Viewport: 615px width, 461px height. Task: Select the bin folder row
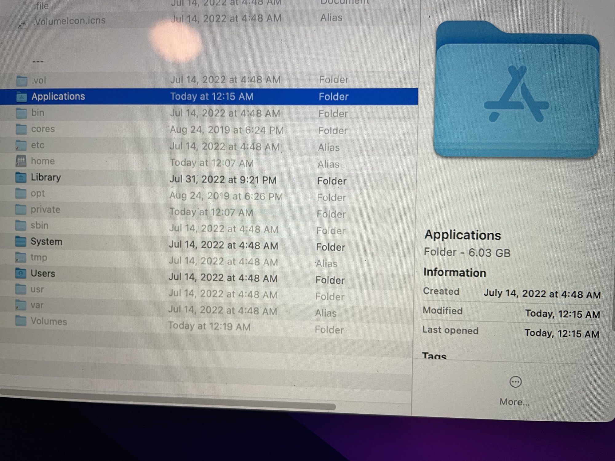[x=38, y=113]
